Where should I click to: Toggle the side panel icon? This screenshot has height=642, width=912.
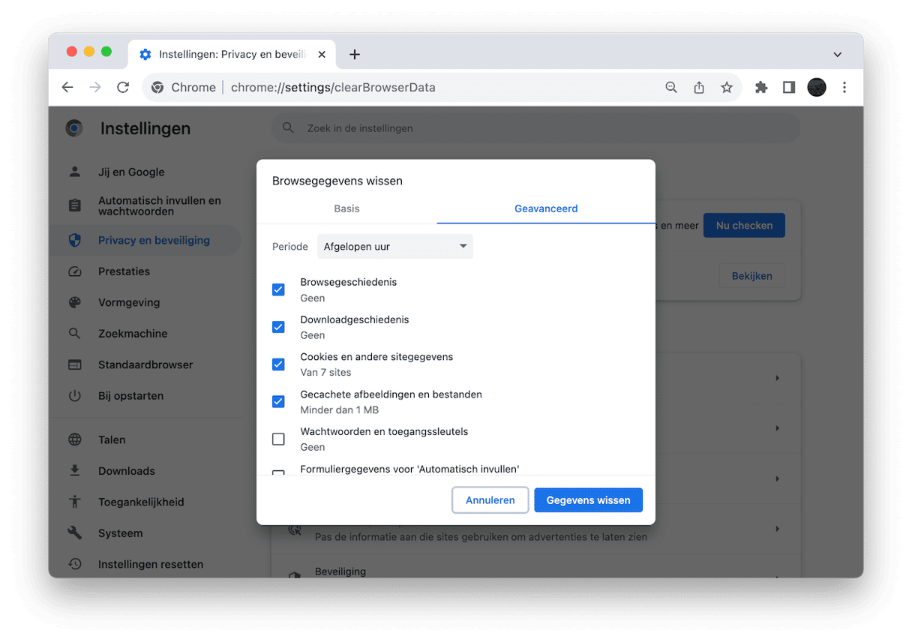coord(789,88)
